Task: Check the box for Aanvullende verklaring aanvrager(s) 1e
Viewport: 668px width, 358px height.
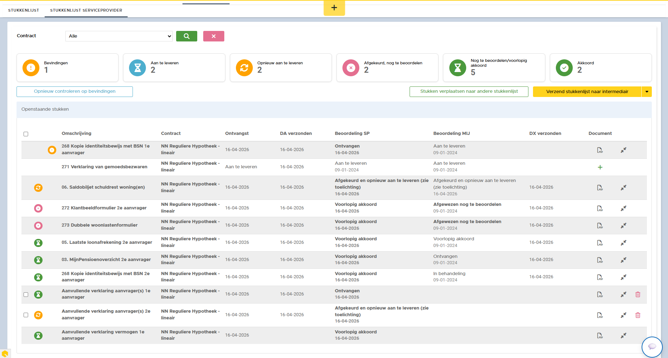Action: (x=26, y=294)
